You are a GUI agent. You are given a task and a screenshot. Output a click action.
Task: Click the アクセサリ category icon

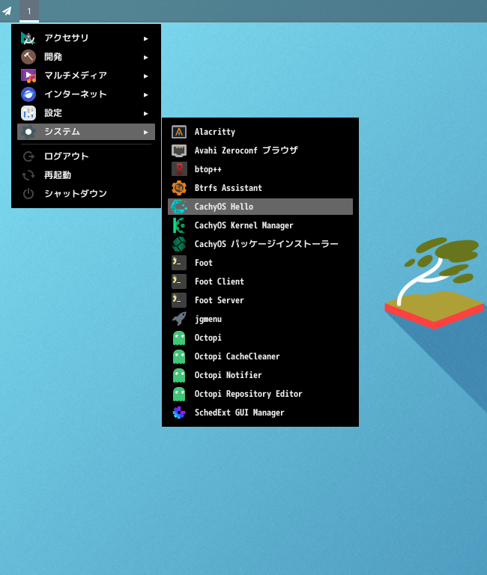click(x=28, y=38)
